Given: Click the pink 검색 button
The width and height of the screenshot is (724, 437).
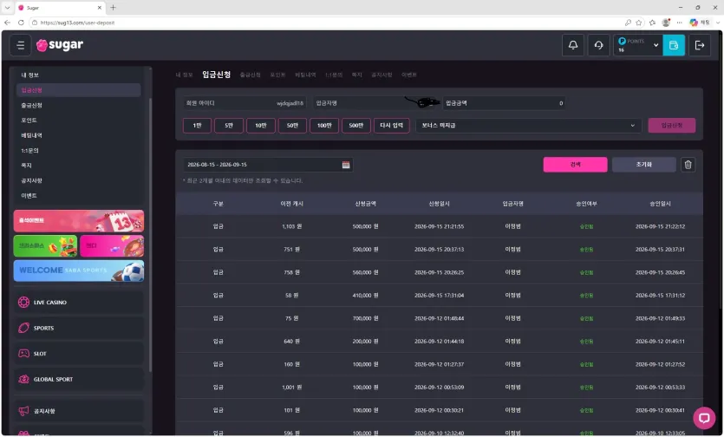Looking at the screenshot, I should pos(576,165).
